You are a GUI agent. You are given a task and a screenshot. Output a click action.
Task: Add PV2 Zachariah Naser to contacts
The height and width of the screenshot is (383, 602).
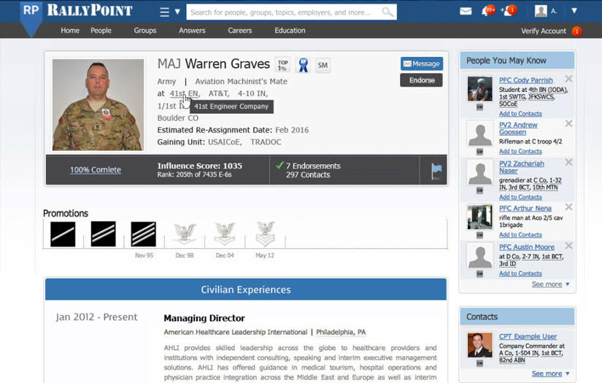coord(520,197)
